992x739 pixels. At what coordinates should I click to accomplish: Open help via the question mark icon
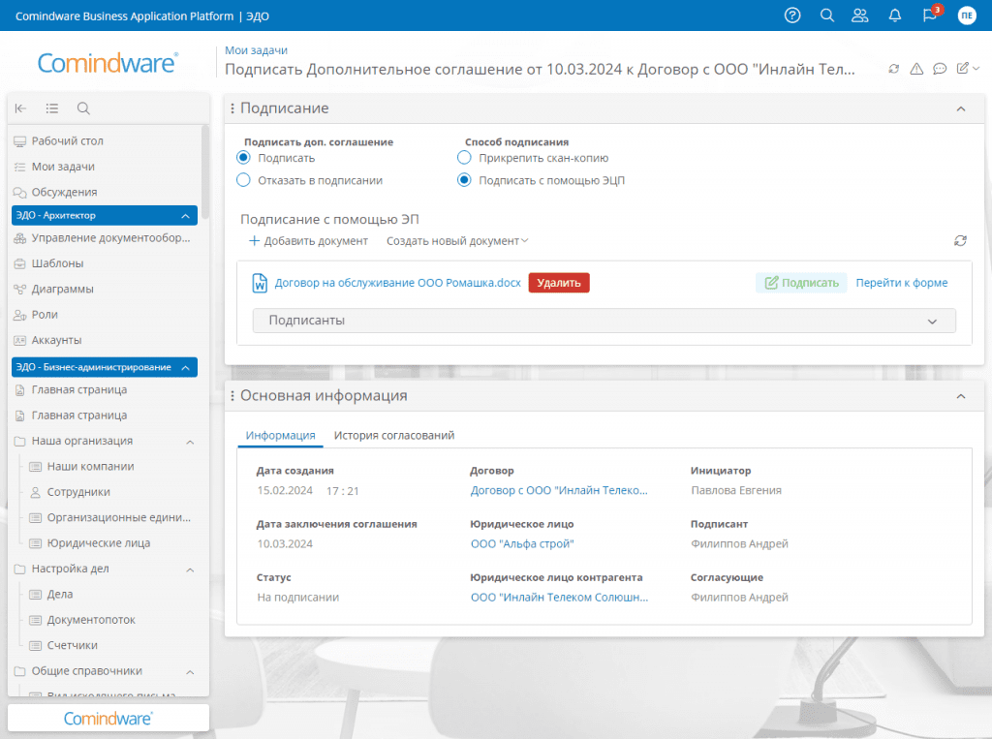coord(791,15)
